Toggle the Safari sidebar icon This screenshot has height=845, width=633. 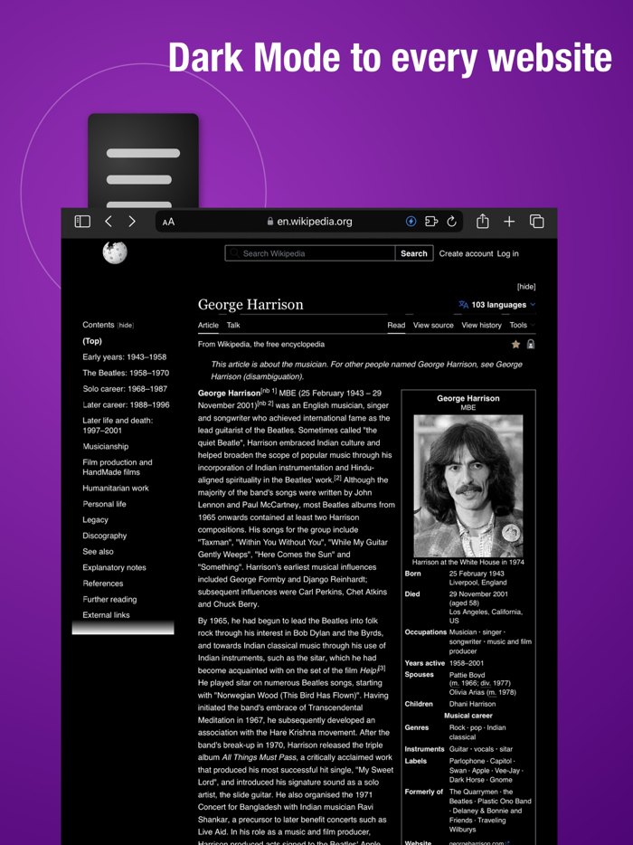coord(82,222)
